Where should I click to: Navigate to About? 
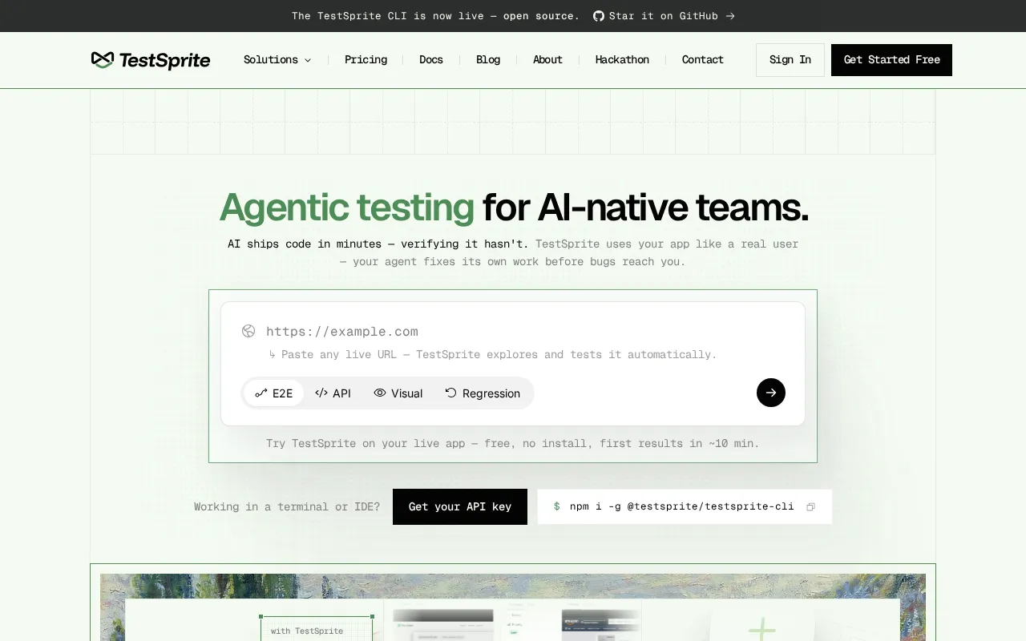point(547,60)
